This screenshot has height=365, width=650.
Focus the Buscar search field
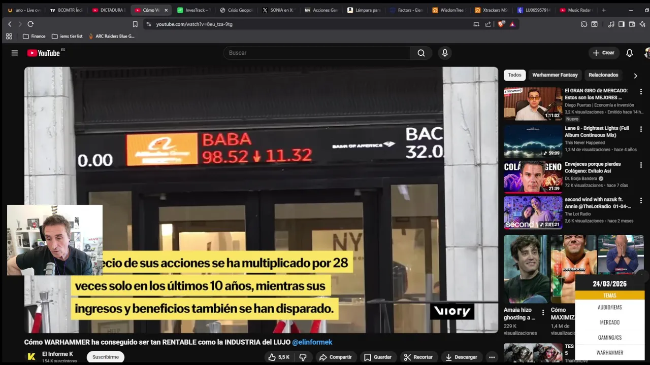pyautogui.click(x=317, y=53)
